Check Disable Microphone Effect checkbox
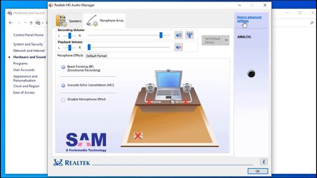317x178 pixels. click(63, 100)
